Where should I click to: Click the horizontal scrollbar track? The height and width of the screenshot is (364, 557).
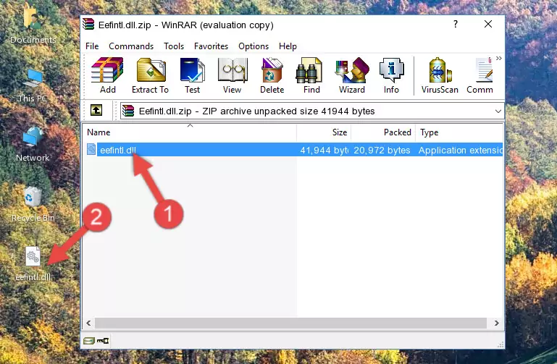(x=290, y=323)
